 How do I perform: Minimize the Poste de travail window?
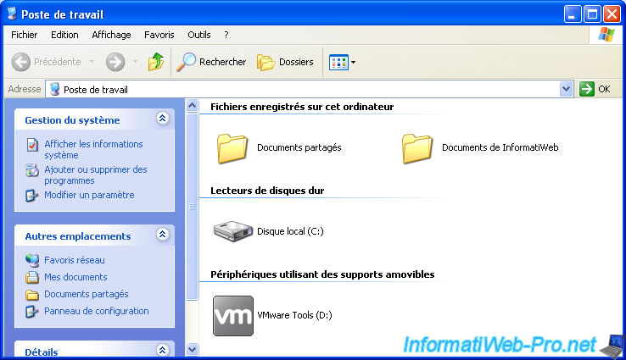(572, 14)
